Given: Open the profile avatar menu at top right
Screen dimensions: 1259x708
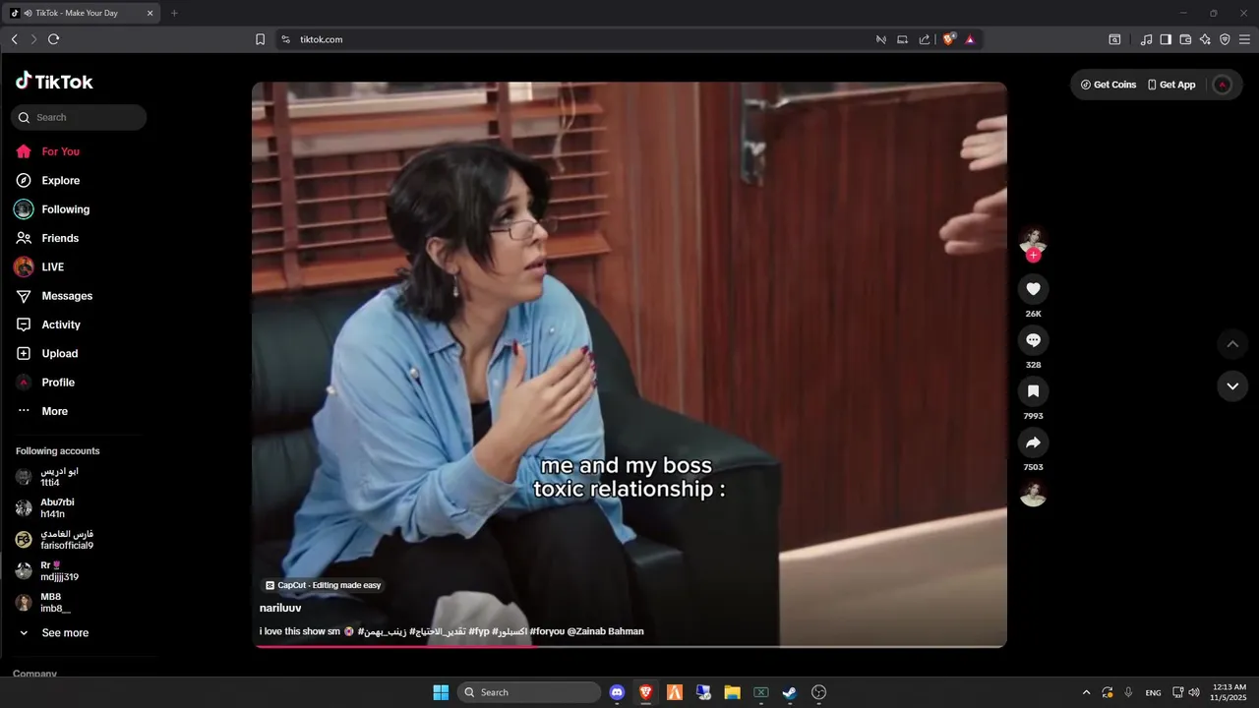Looking at the screenshot, I should click(x=1223, y=85).
